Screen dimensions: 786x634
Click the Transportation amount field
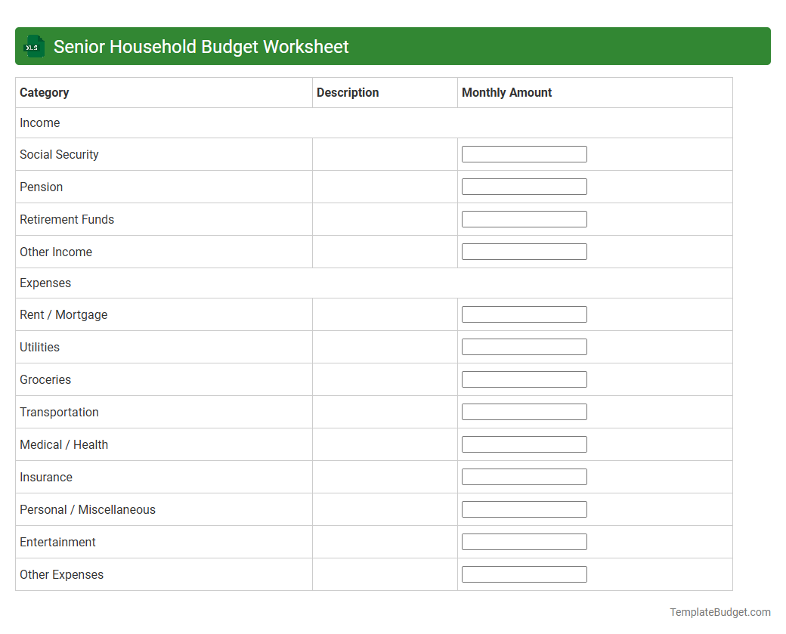point(524,411)
